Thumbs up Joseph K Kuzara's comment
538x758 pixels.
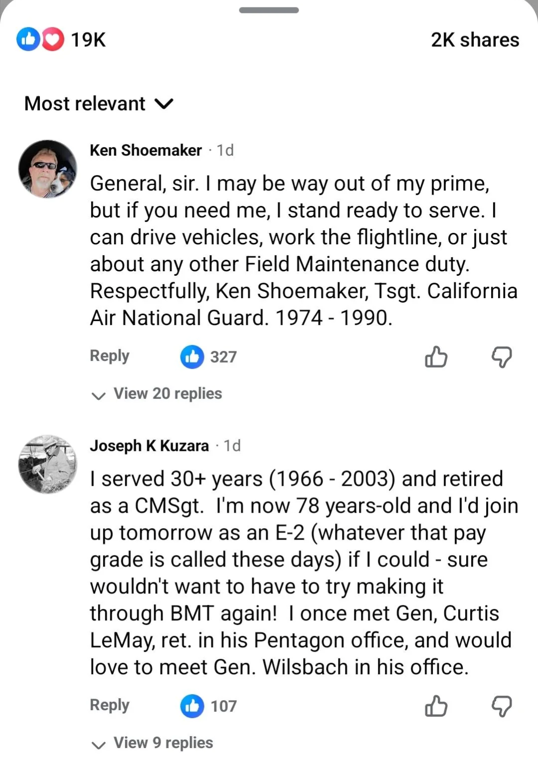click(x=436, y=706)
